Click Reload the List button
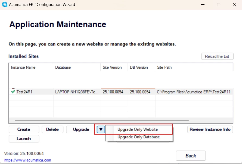The image size is (242, 164). pyautogui.click(x=217, y=56)
